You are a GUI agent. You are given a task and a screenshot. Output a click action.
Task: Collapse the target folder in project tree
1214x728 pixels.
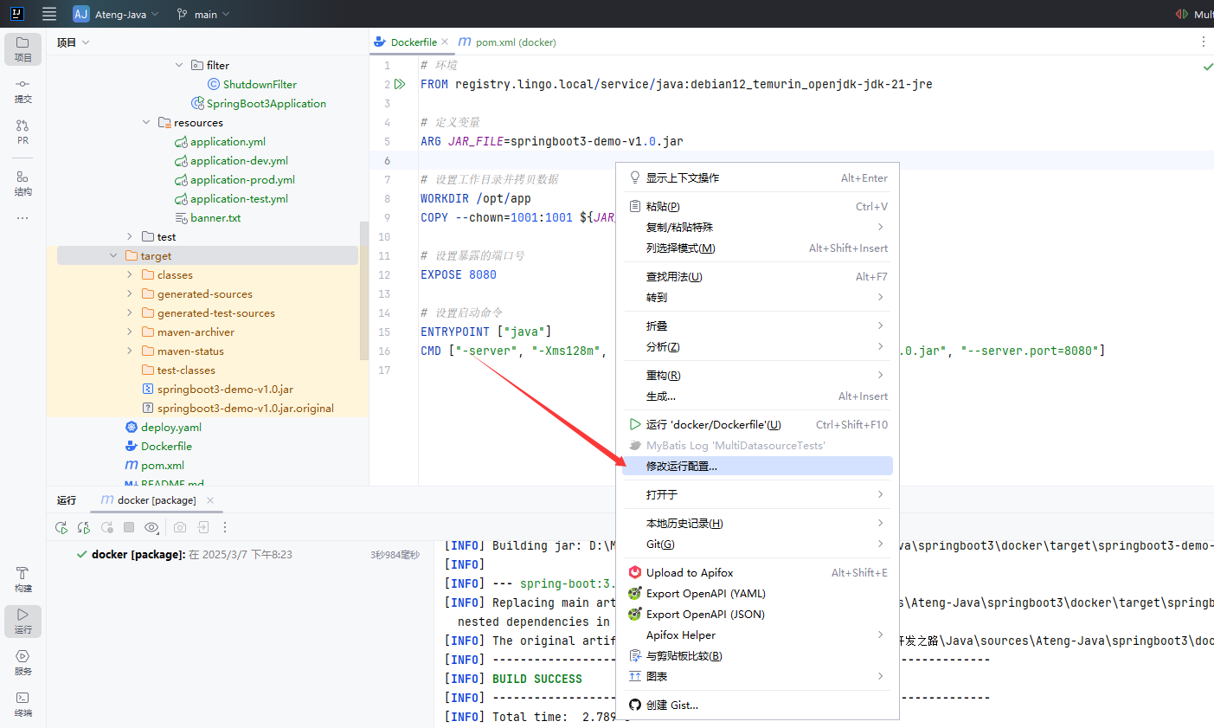click(x=113, y=255)
